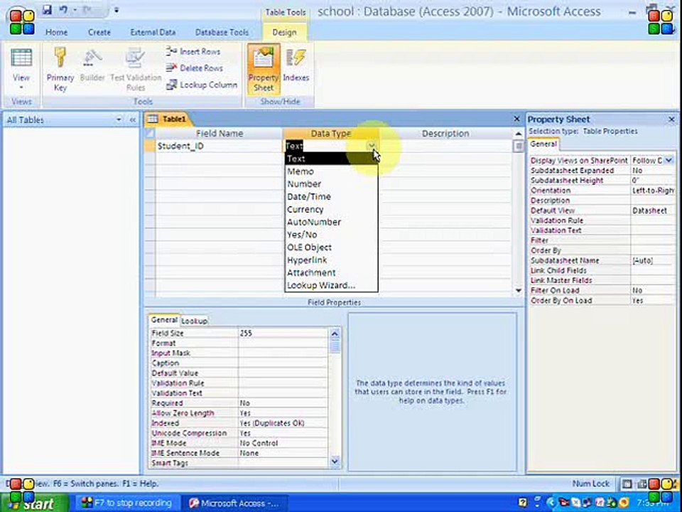Click Delete Rows in Tools group
This screenshot has width=682, height=512.
(195, 68)
